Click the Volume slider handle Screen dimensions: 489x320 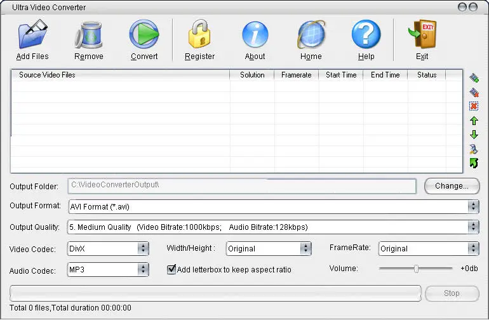click(x=416, y=269)
